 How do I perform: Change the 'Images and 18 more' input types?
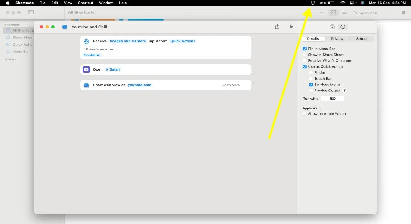[x=128, y=41]
